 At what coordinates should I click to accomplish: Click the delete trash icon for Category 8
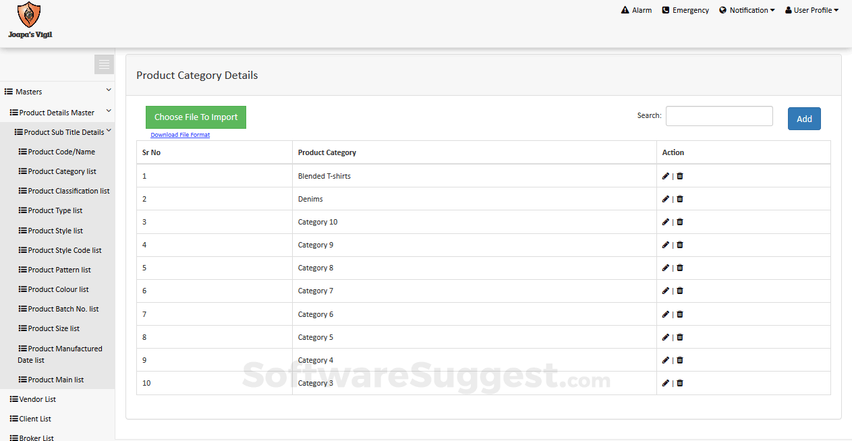[680, 268]
